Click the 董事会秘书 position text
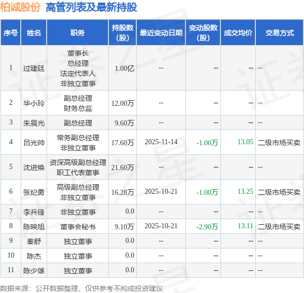Viewport: 304px width, 293px height. (78, 227)
